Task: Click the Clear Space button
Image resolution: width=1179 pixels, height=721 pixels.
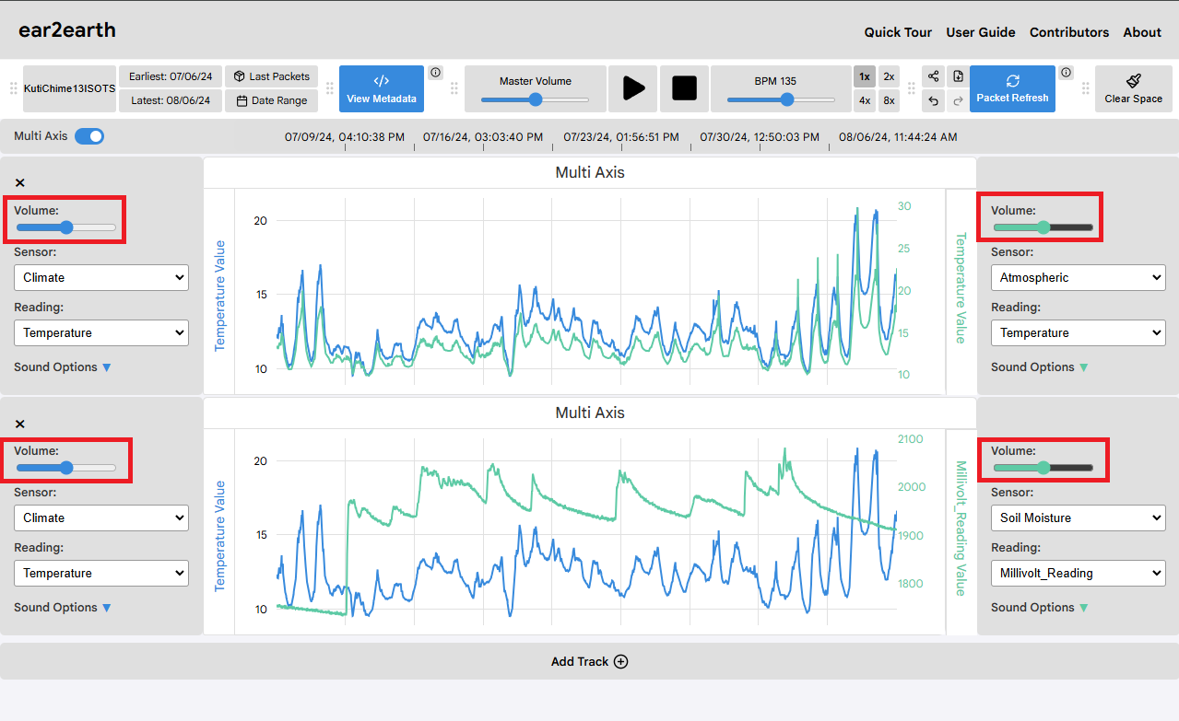Action: click(1134, 88)
